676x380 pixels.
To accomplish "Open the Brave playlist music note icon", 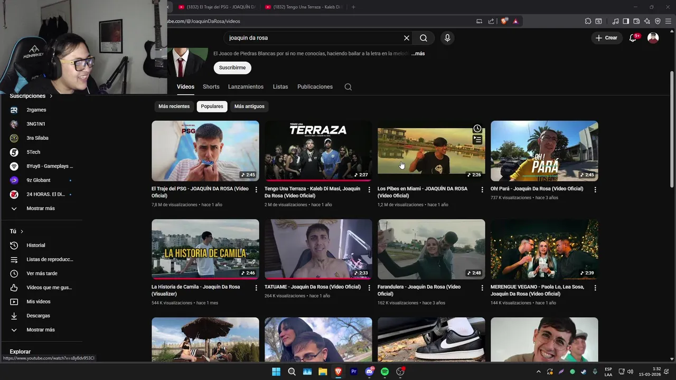I will tap(615, 21).
